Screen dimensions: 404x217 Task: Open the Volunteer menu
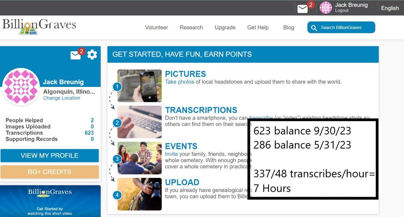pyautogui.click(x=157, y=27)
